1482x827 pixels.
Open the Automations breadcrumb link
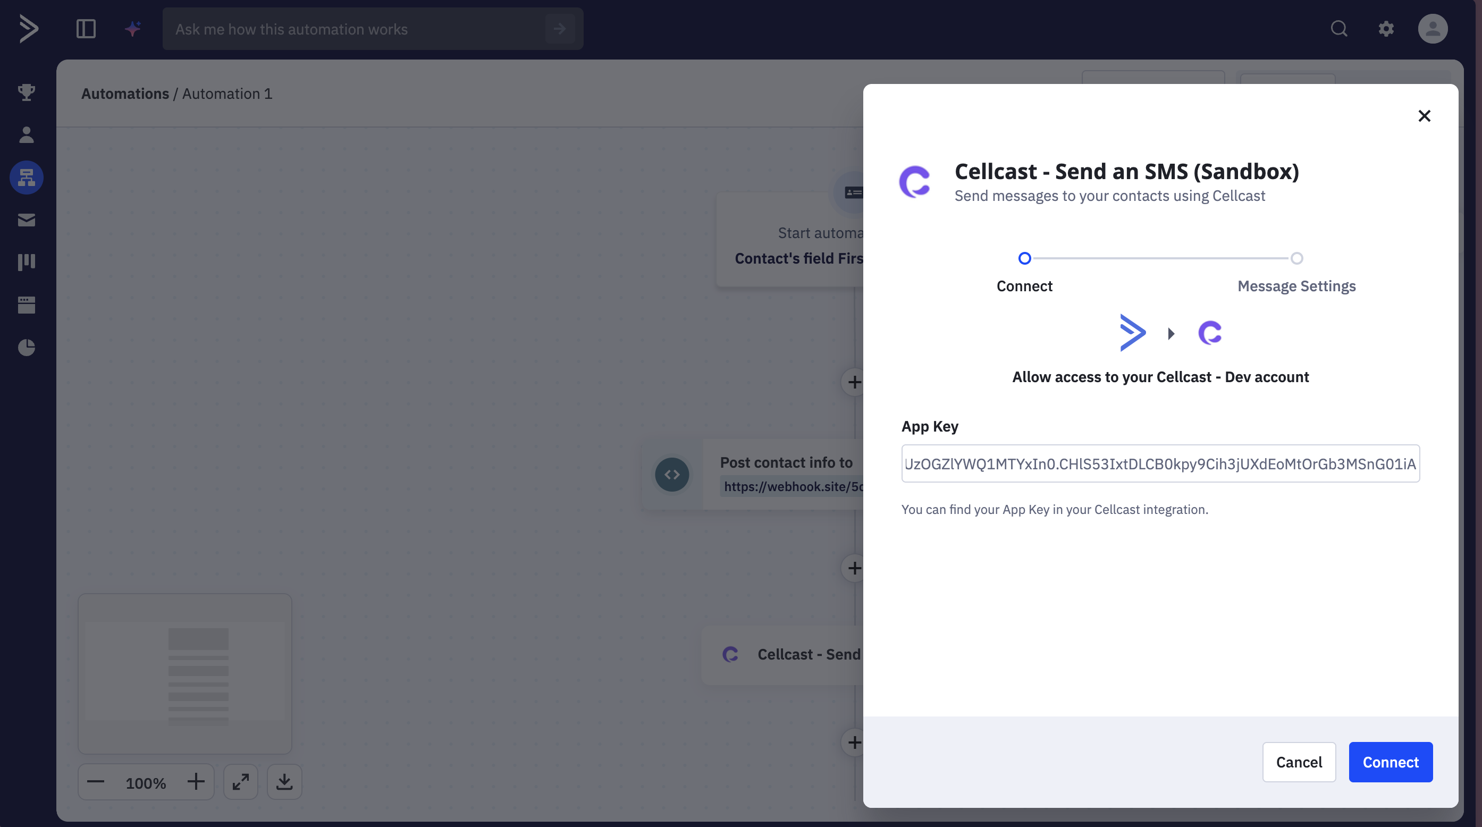[x=125, y=94]
